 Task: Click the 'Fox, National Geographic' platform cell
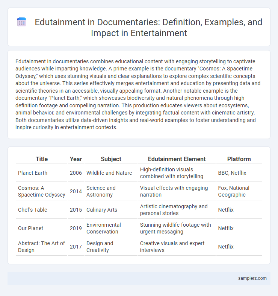pyautogui.click(x=239, y=191)
